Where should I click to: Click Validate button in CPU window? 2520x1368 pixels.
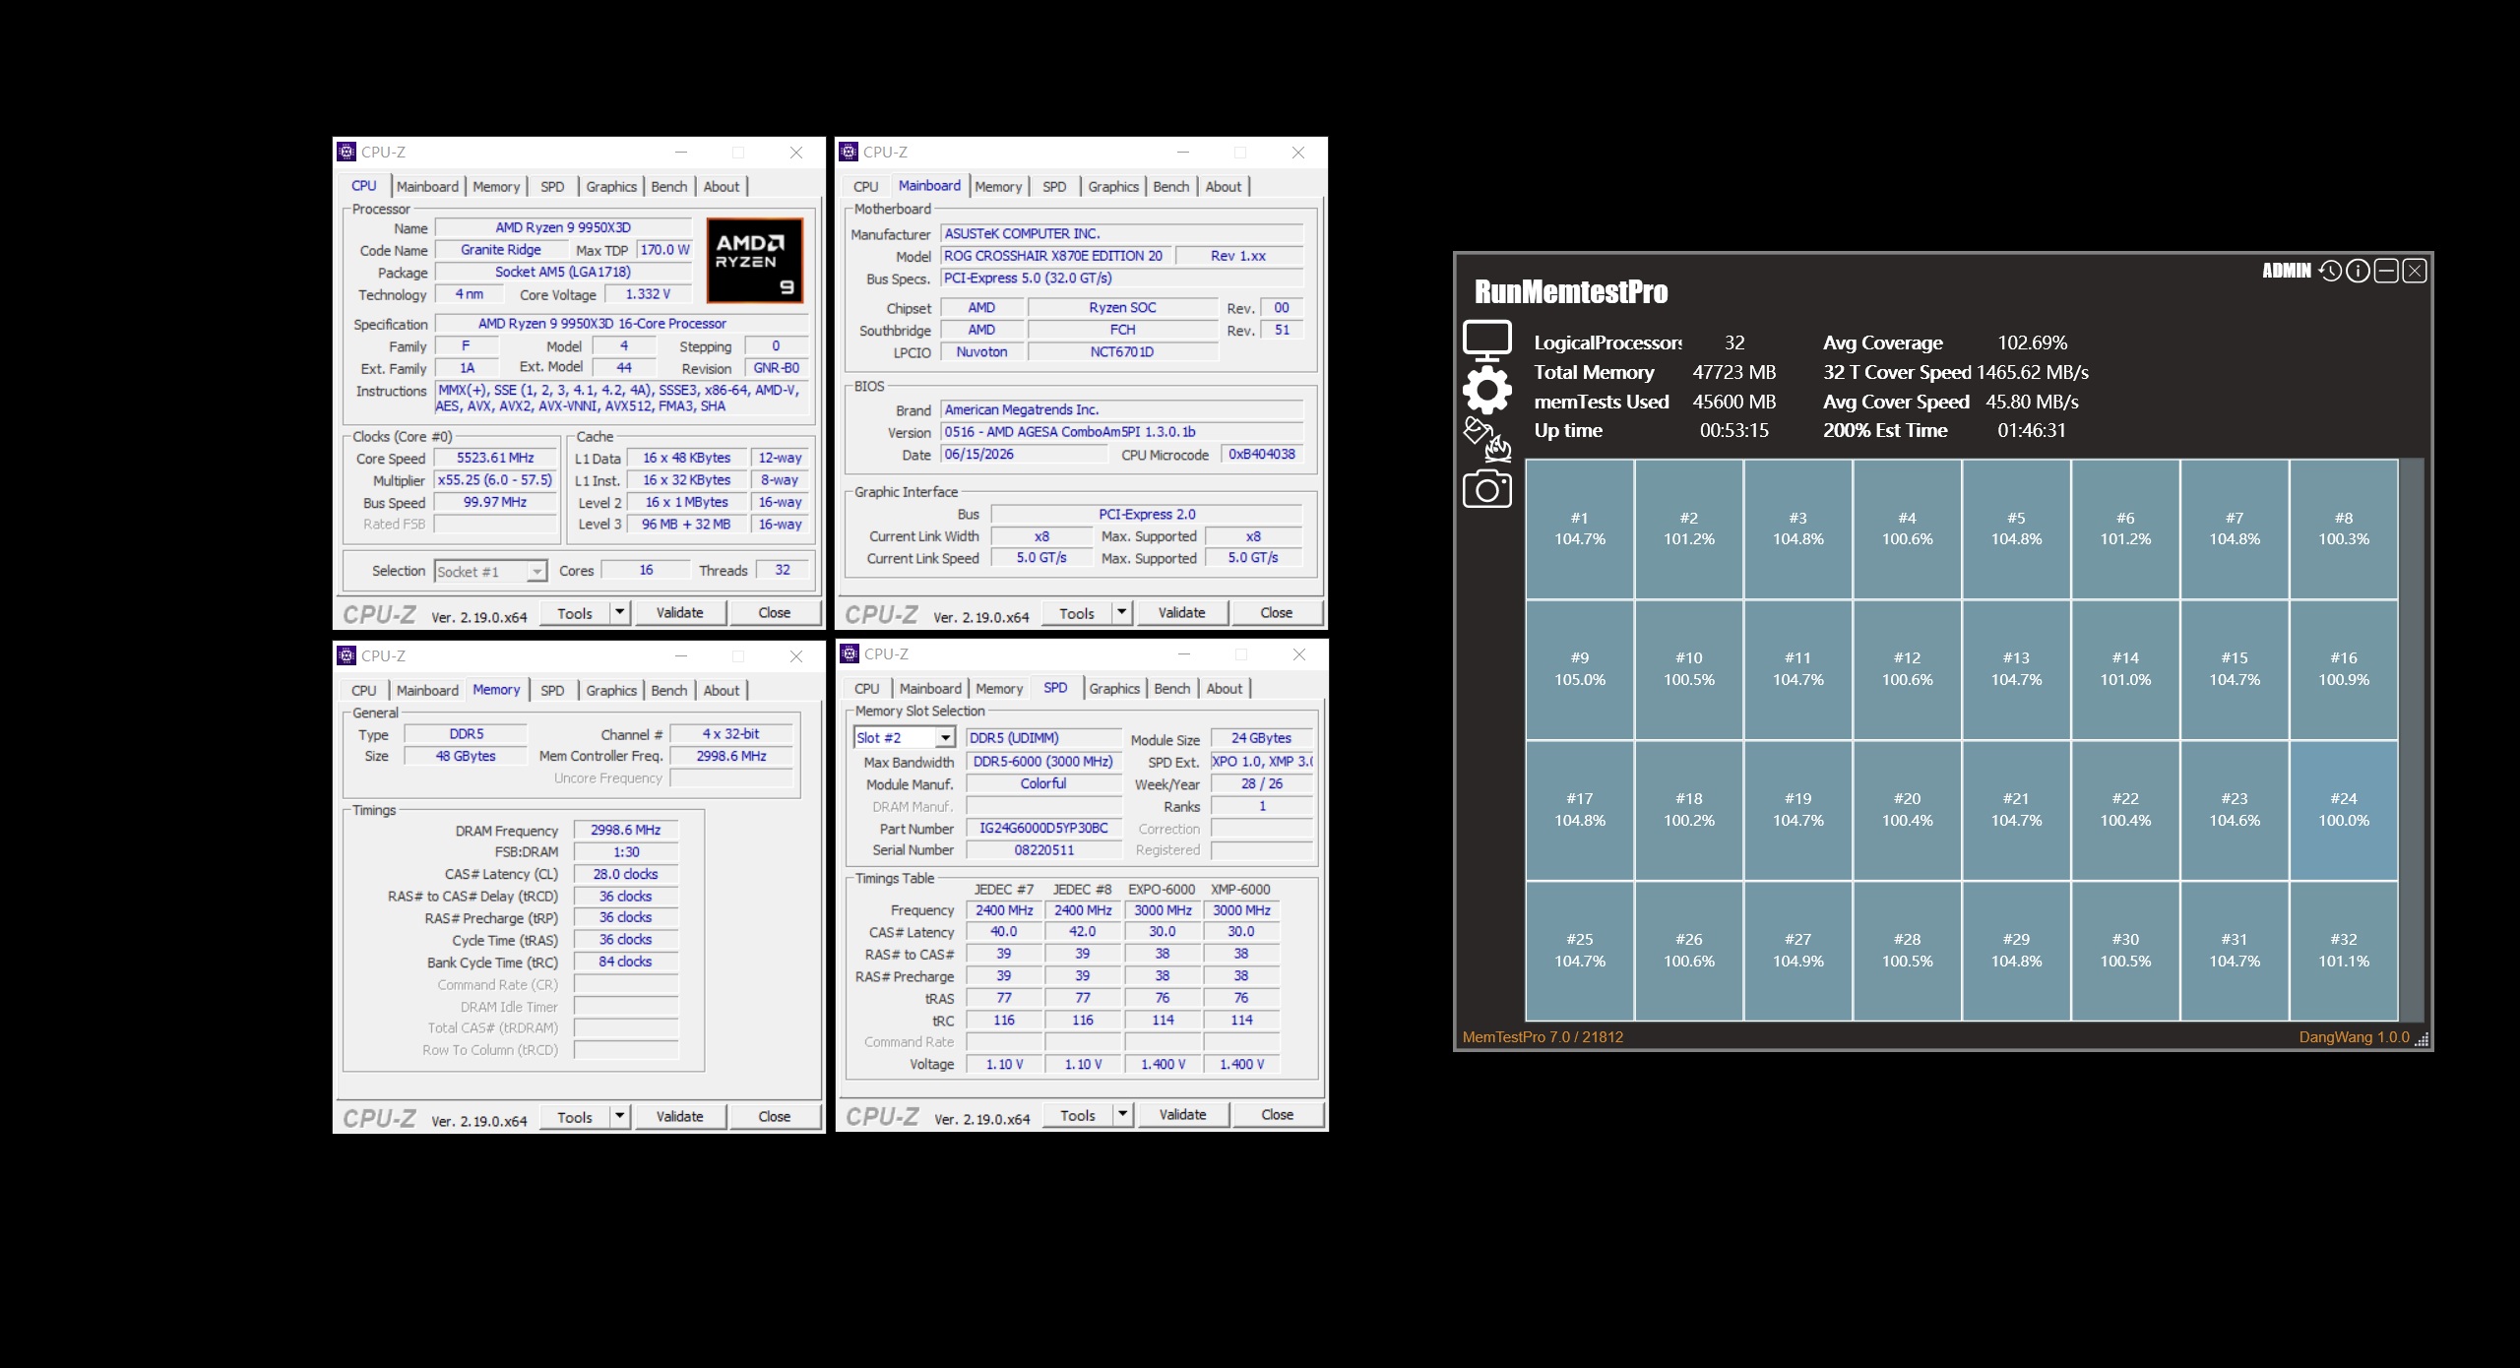[679, 612]
